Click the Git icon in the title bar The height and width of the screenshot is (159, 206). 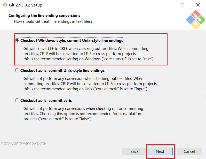(x=5, y=5)
